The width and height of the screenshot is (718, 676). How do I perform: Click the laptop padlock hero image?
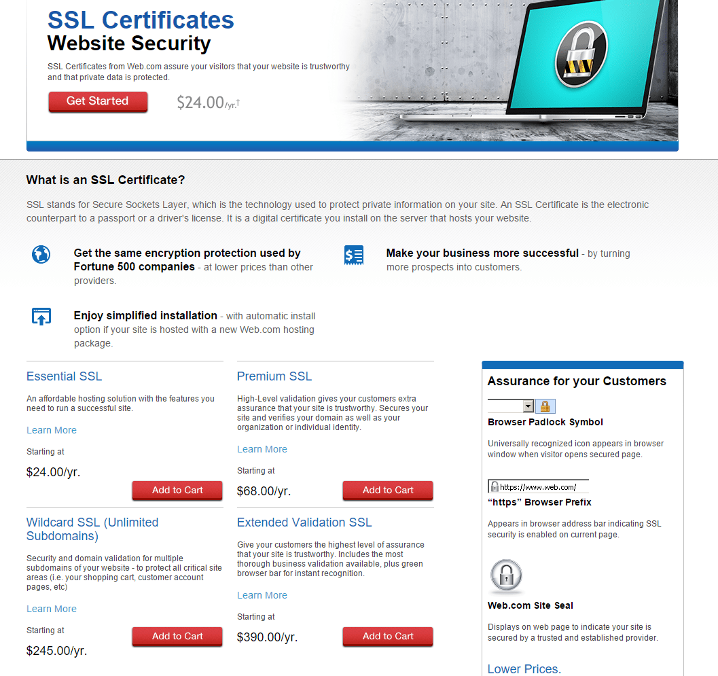coord(581,55)
